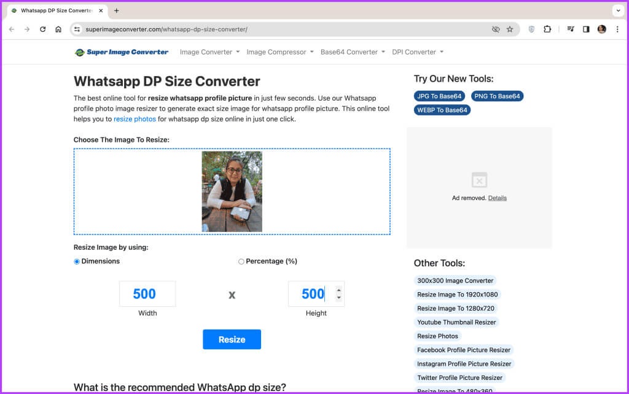Screen dimensions: 629x394
Task: Go to the browser home page icon
Action: 58,29
